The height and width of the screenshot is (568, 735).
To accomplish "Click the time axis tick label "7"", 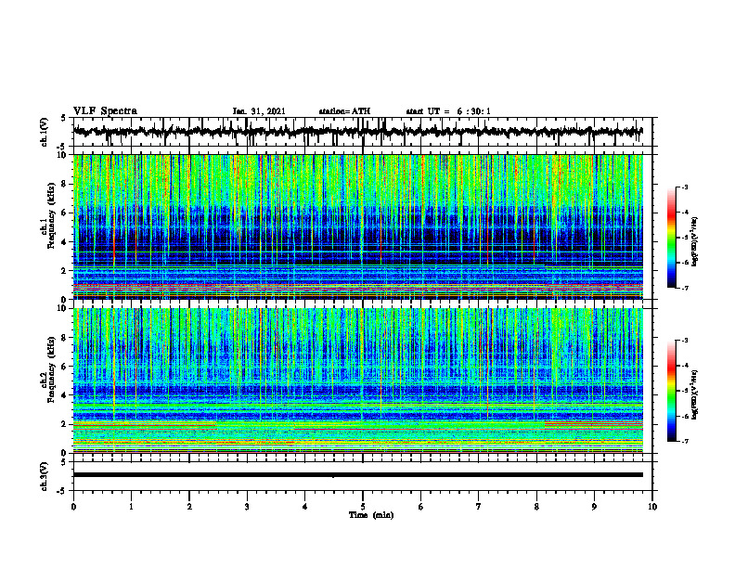I will [x=479, y=507].
